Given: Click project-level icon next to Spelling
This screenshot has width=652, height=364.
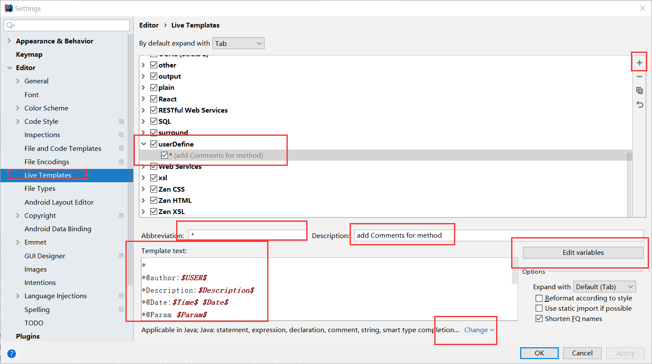Looking at the screenshot, I should (121, 309).
